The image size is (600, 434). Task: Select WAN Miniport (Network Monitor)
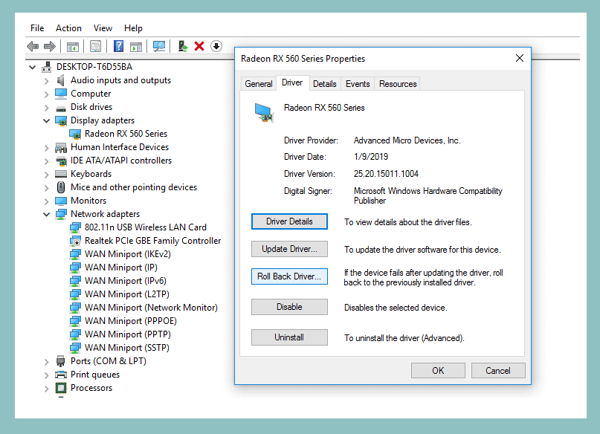[151, 308]
